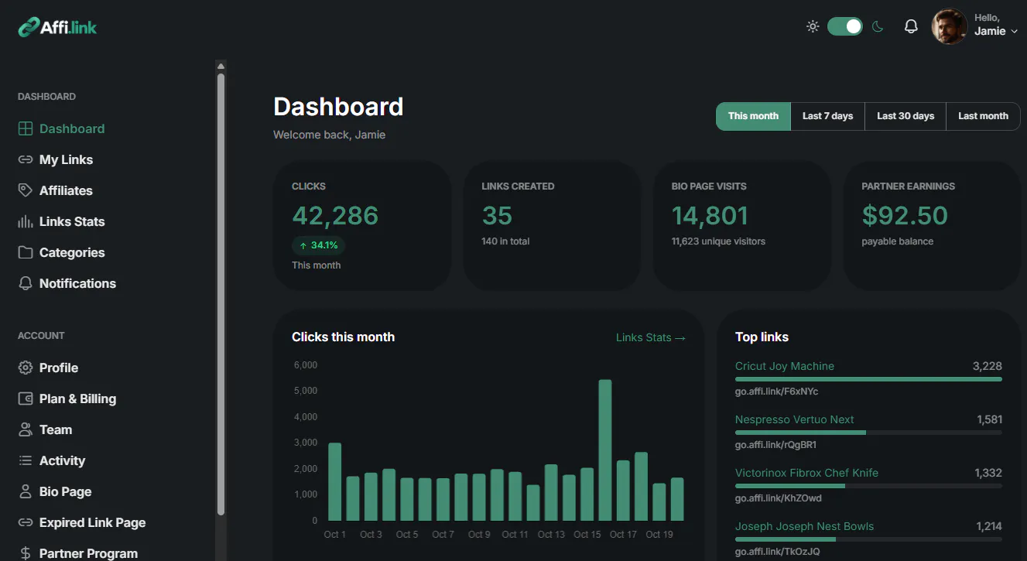This screenshot has height=561, width=1027.
Task: Click the Categories folder icon
Action: (26, 252)
